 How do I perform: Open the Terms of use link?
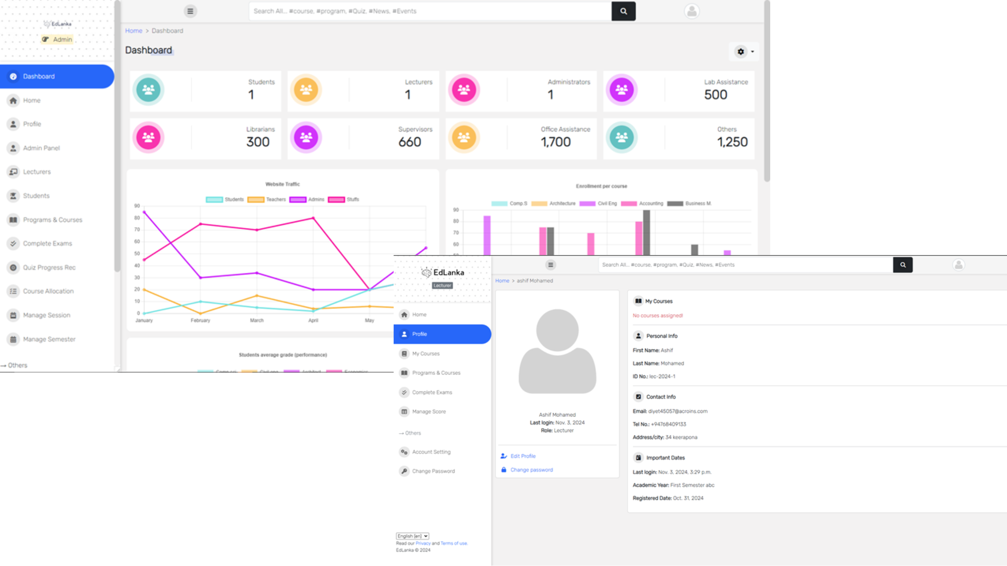454,543
